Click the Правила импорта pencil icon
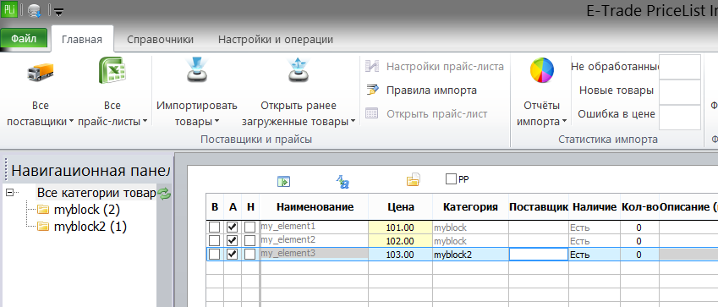This screenshot has height=307, width=718. (372, 90)
